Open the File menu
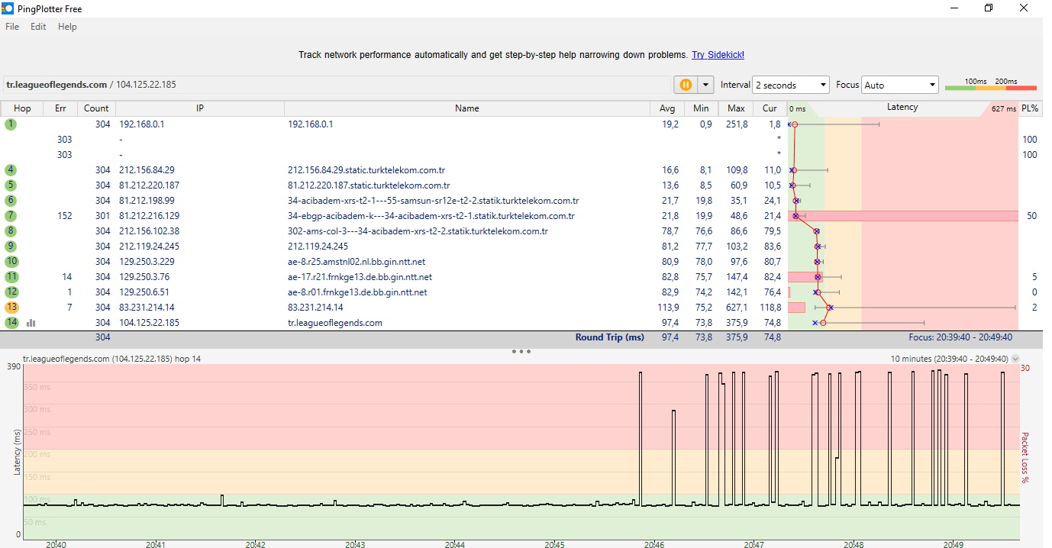This screenshot has height=548, width=1052. (12, 27)
